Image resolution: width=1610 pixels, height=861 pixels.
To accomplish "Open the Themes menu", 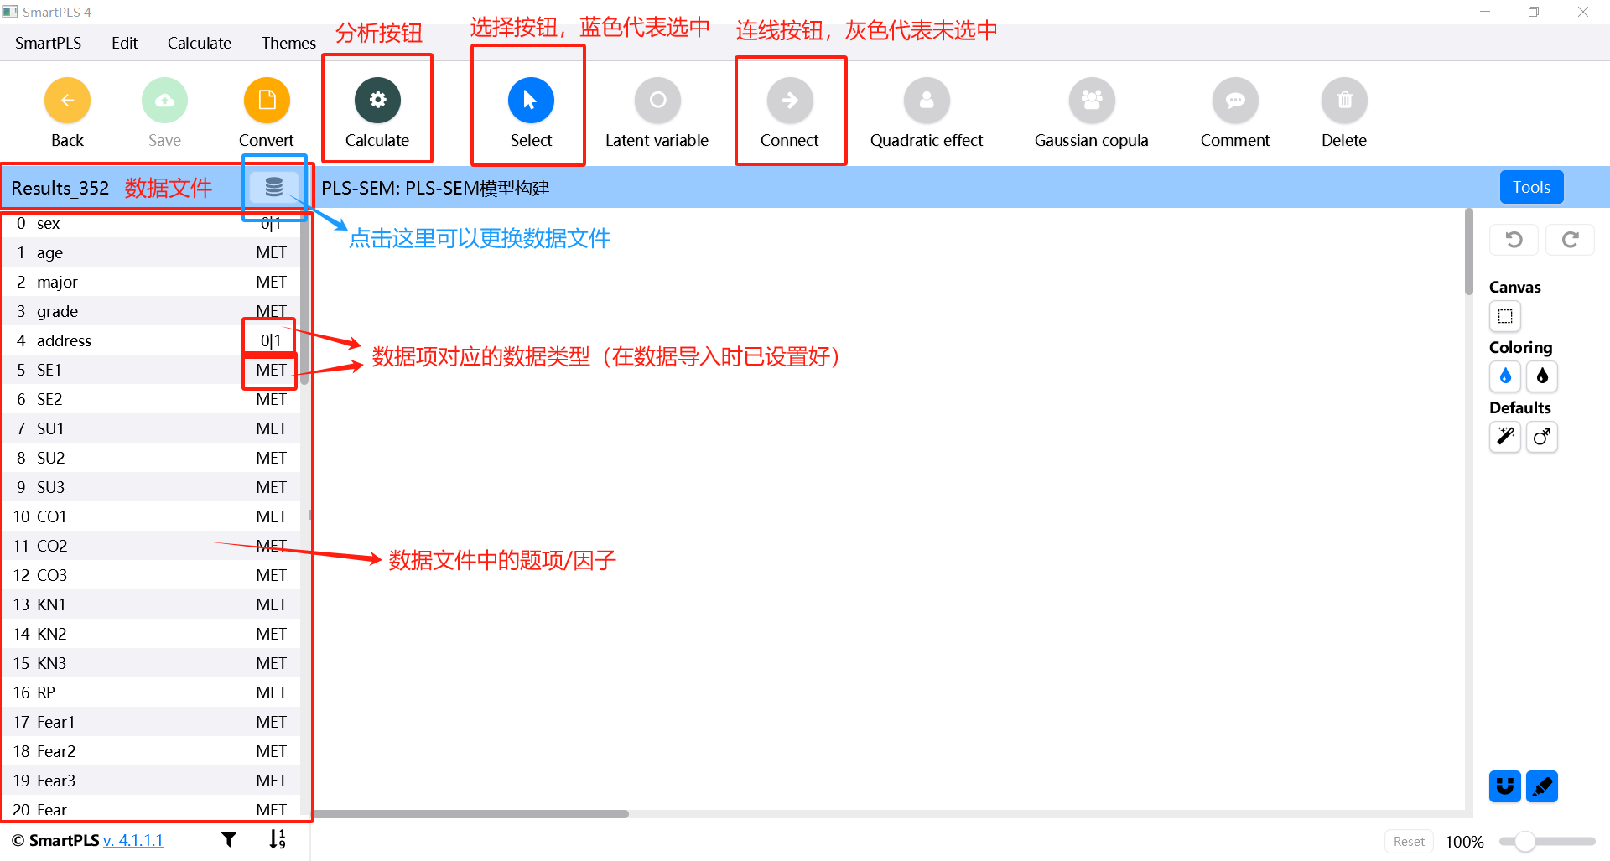I will point(288,43).
